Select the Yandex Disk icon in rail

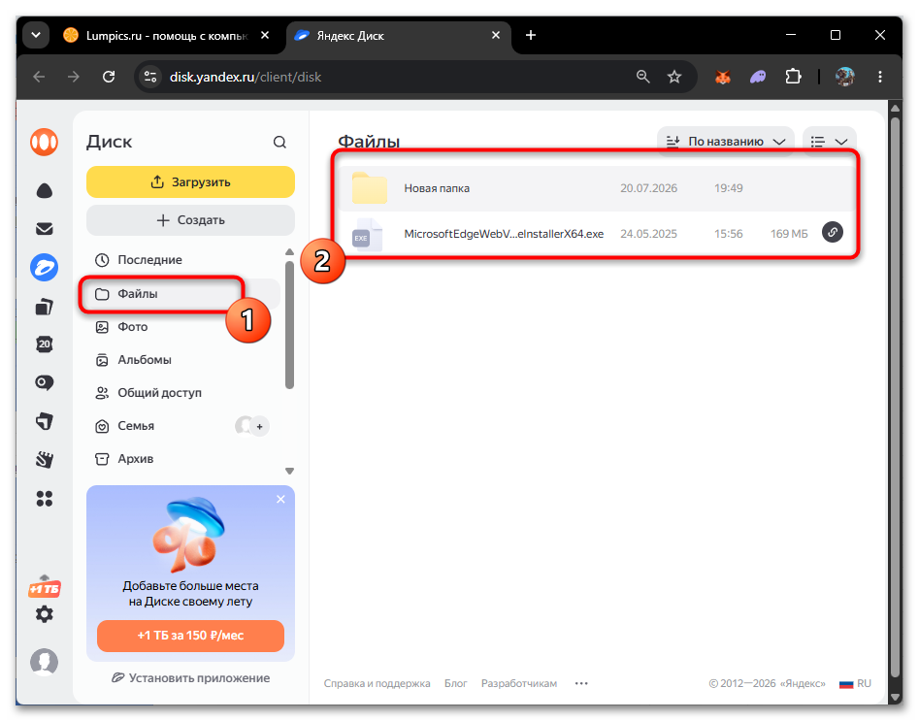coord(44,267)
